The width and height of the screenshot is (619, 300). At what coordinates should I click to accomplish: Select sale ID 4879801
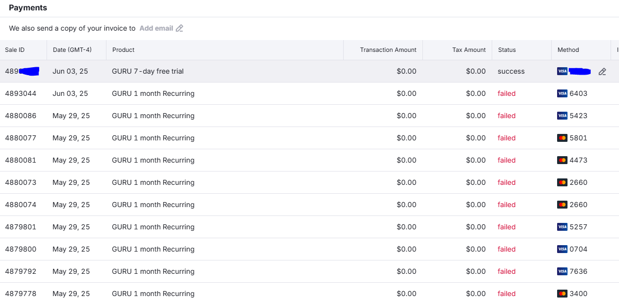[21, 227]
